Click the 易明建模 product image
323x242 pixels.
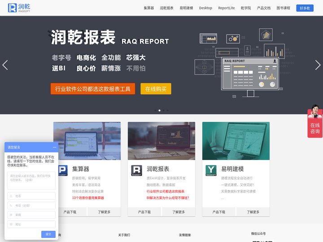click(x=236, y=141)
